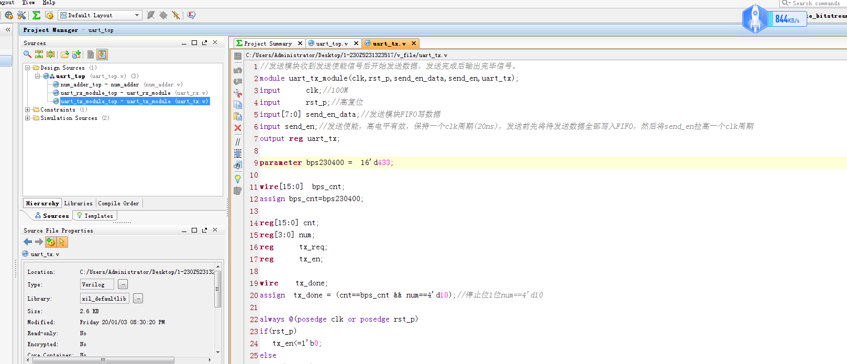Expand the Simulation Sources folder
The width and height of the screenshot is (847, 364).
tap(27, 118)
